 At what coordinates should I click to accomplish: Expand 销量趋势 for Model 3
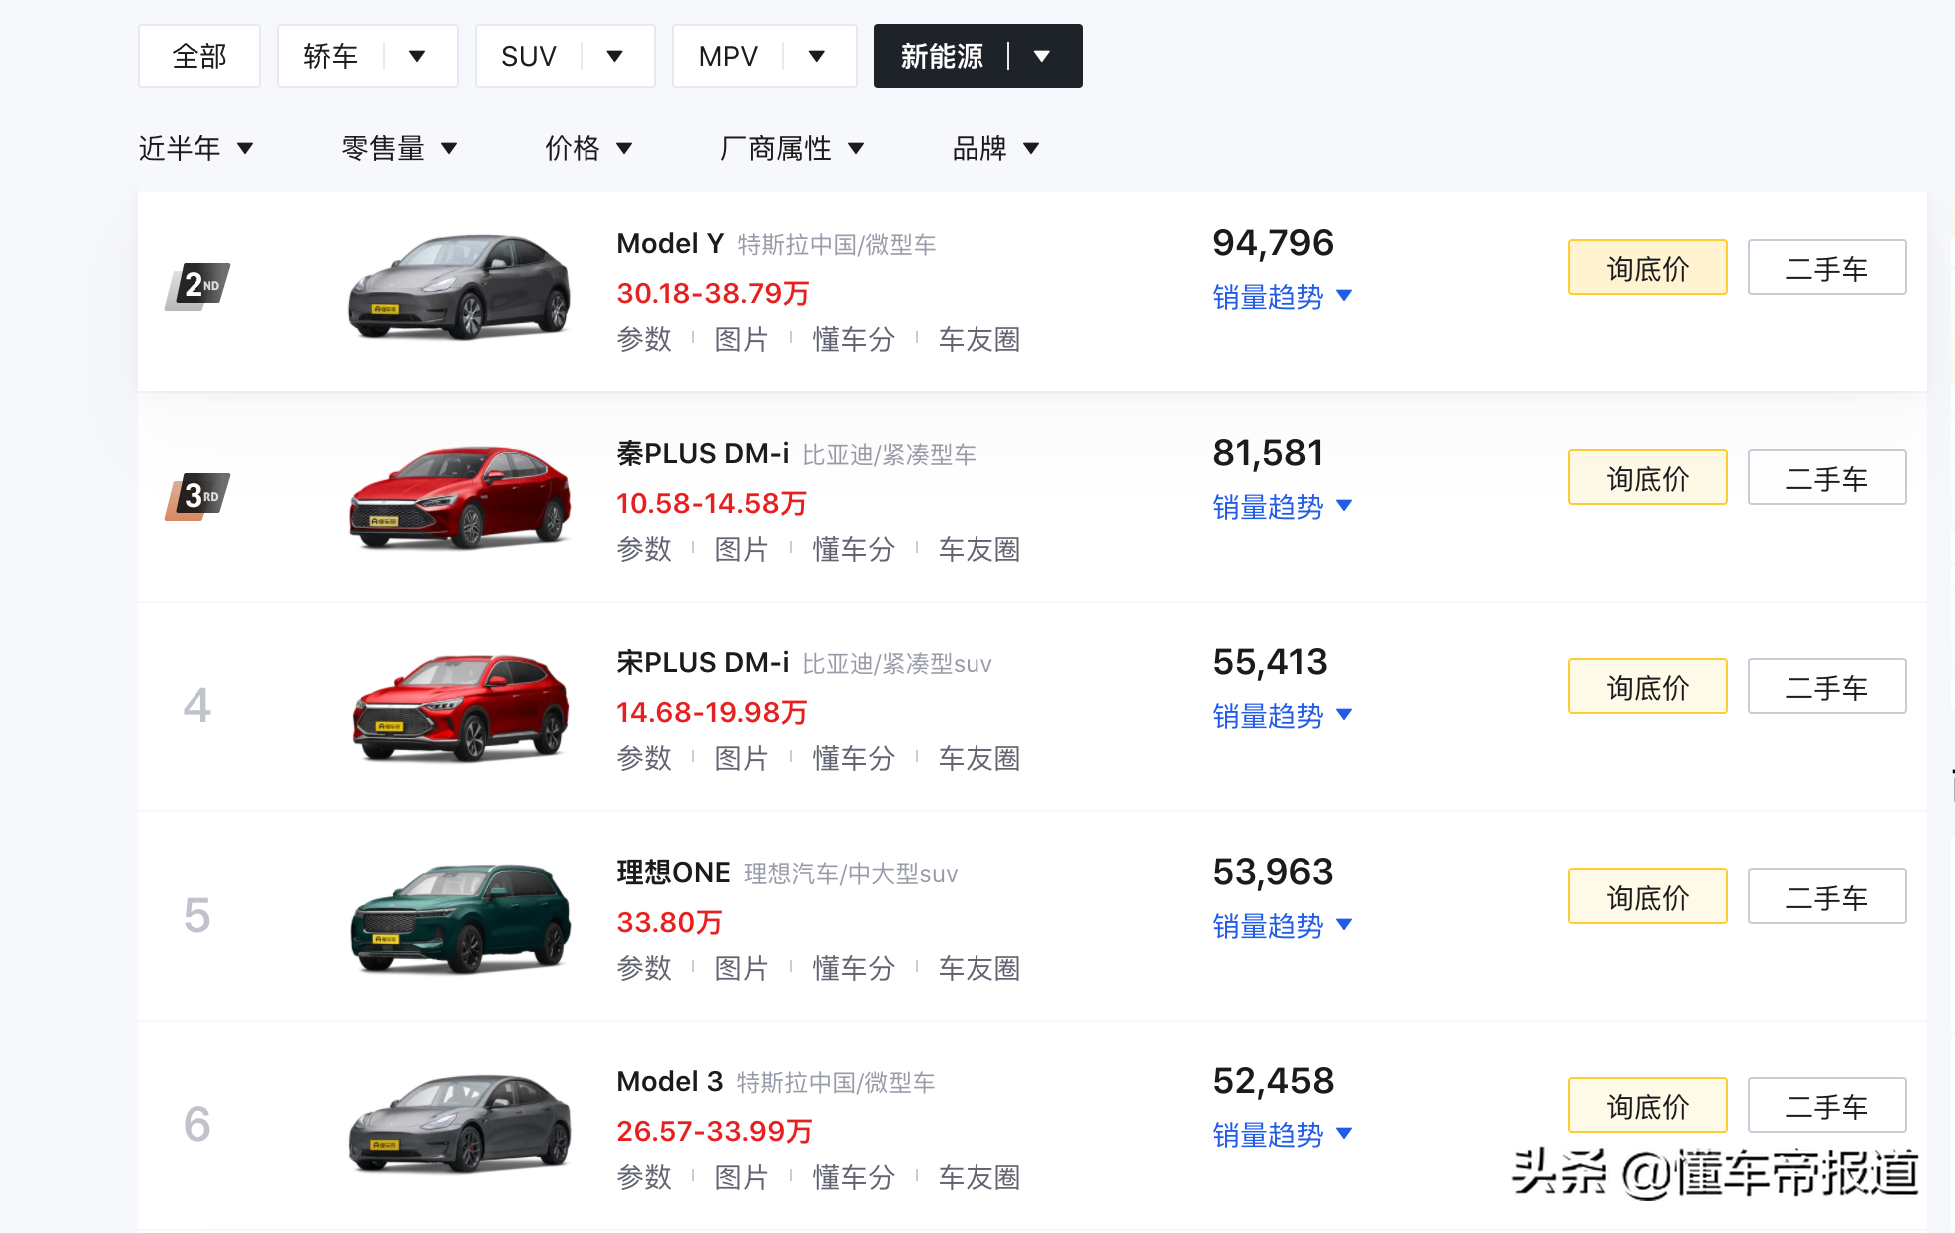(1282, 1135)
